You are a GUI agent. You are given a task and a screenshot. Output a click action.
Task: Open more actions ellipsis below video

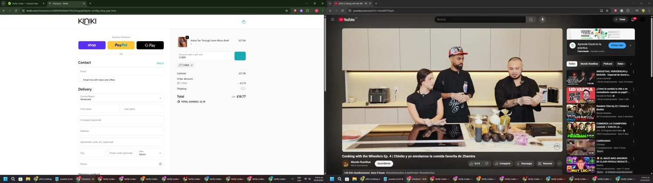click(559, 163)
